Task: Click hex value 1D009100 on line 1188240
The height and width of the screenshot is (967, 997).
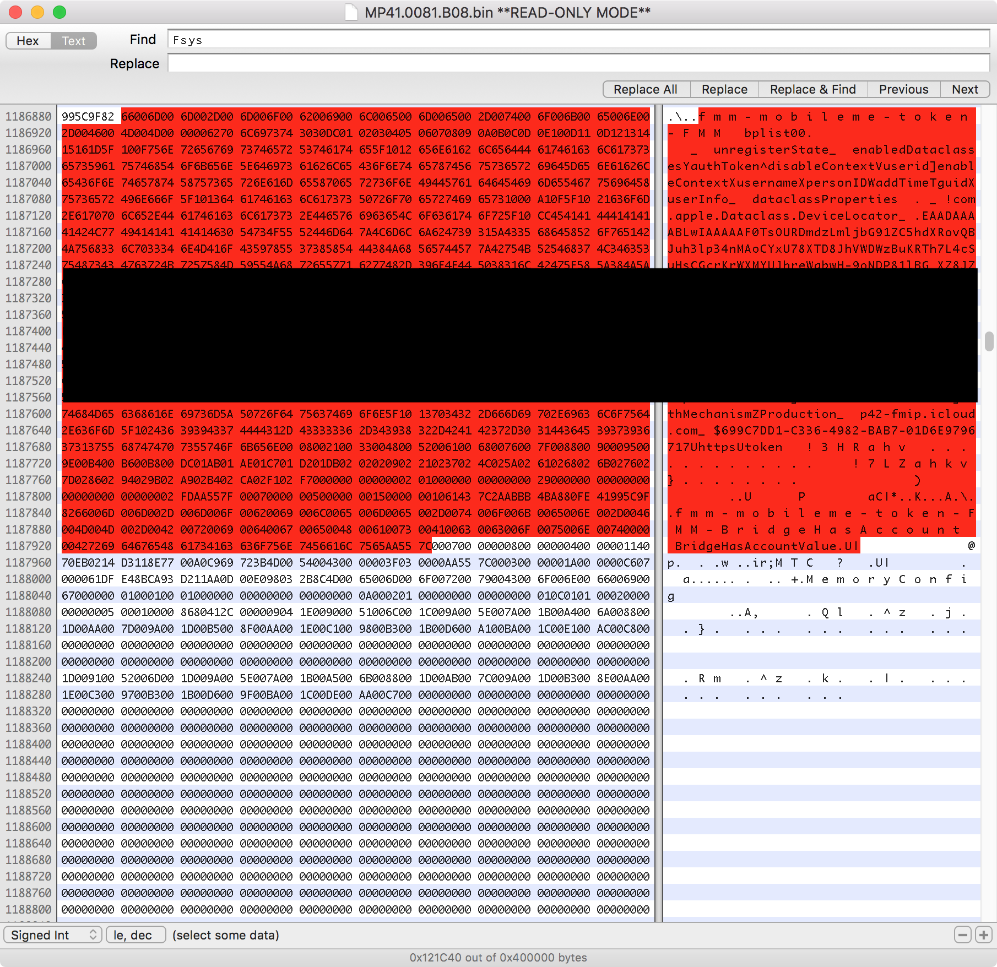Action: tap(88, 678)
